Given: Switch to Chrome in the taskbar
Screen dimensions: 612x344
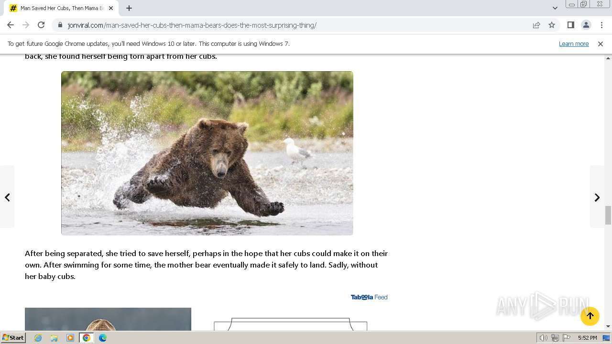Looking at the screenshot, I should coord(87,338).
